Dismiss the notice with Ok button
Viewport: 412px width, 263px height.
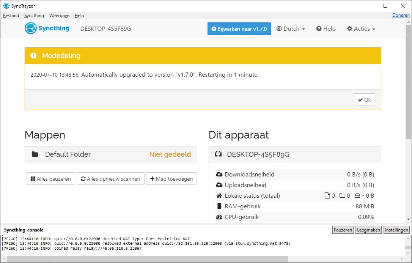point(365,99)
